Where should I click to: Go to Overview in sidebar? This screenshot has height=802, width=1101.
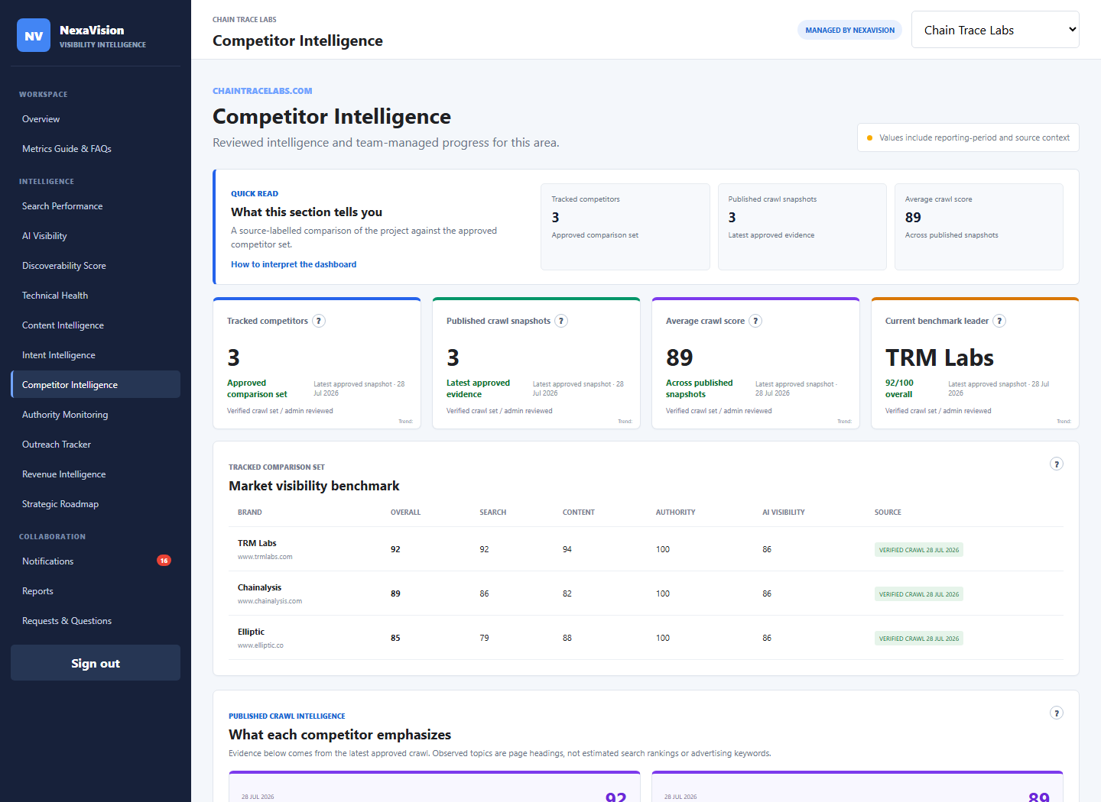pyautogui.click(x=96, y=119)
